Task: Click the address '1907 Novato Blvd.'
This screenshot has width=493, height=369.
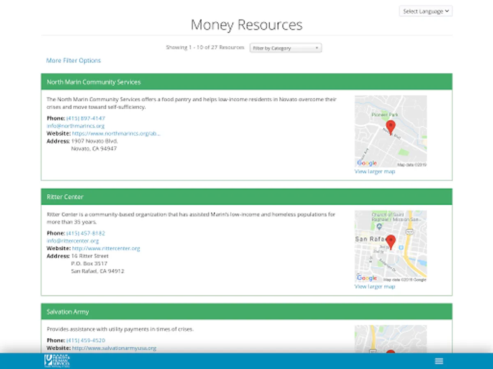Action: [95, 141]
